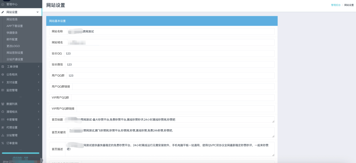Click the 数据列表 sidebar icon
The width and height of the screenshot is (356, 163).
click(3, 104)
